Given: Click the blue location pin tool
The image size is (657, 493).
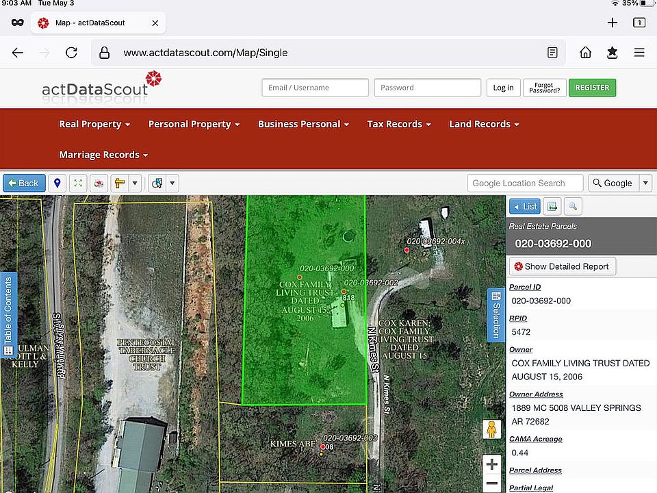Looking at the screenshot, I should pos(57,183).
